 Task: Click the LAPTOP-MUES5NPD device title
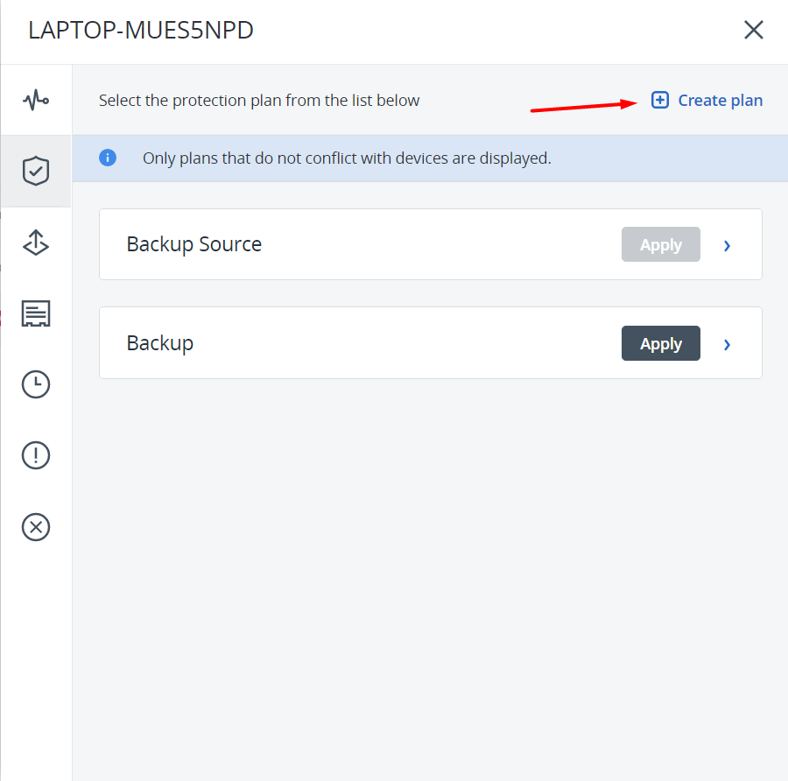[141, 31]
